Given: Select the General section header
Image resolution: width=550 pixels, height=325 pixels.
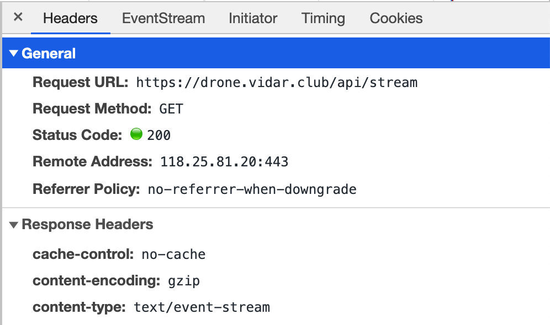Looking at the screenshot, I should tap(49, 54).
